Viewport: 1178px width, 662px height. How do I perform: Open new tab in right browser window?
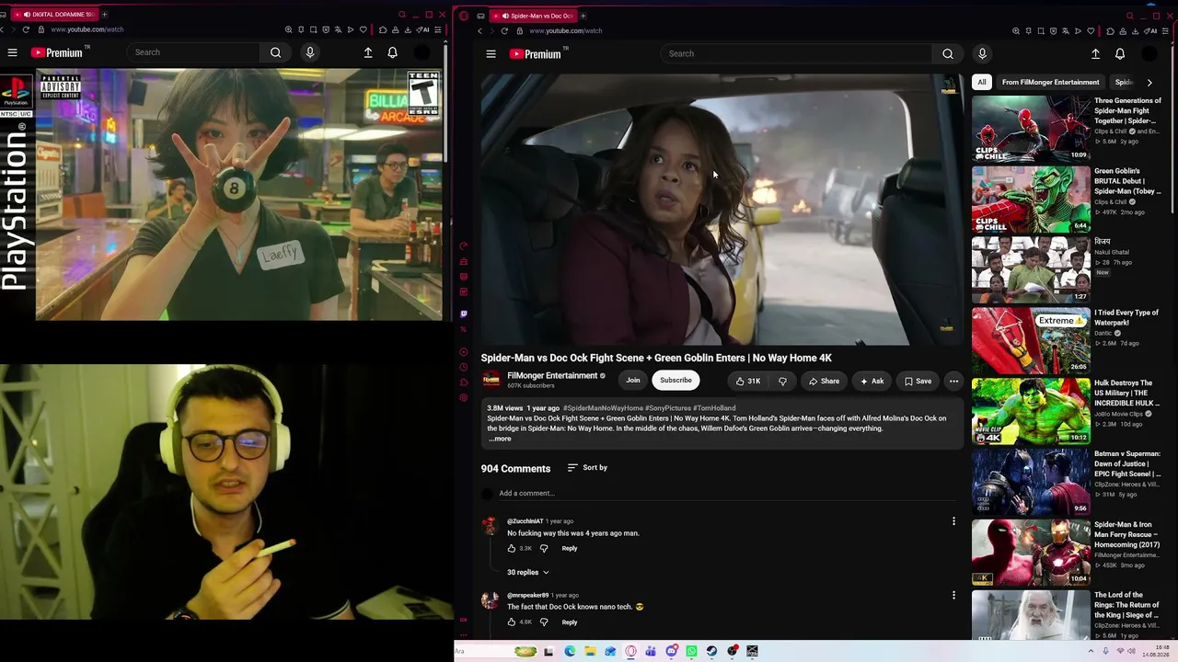pyautogui.click(x=583, y=16)
